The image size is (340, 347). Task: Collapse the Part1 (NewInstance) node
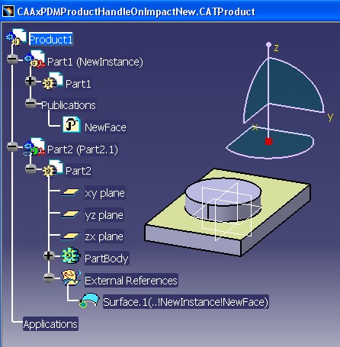[12, 59]
